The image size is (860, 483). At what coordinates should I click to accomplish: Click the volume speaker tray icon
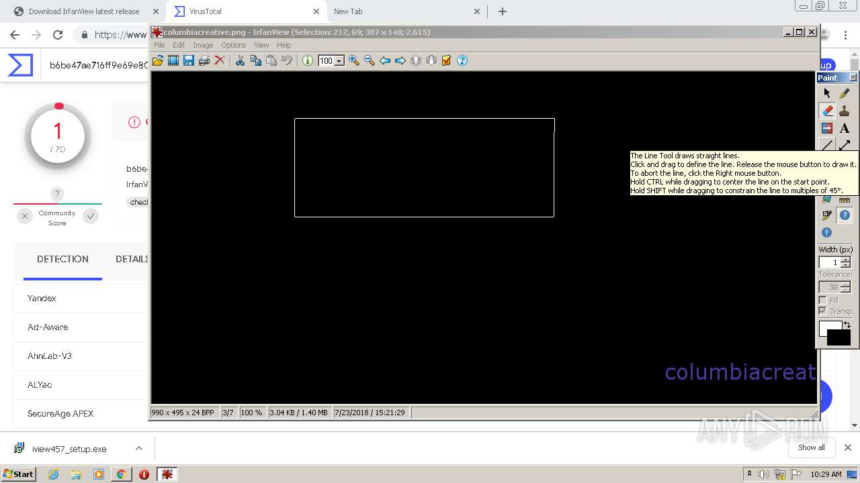tap(764, 474)
